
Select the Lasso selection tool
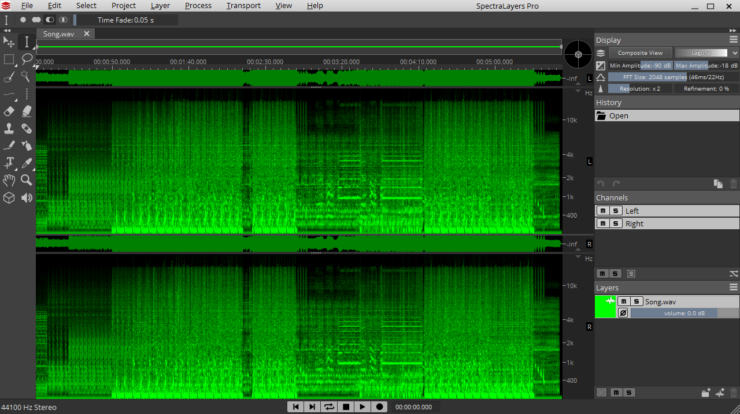click(x=27, y=59)
